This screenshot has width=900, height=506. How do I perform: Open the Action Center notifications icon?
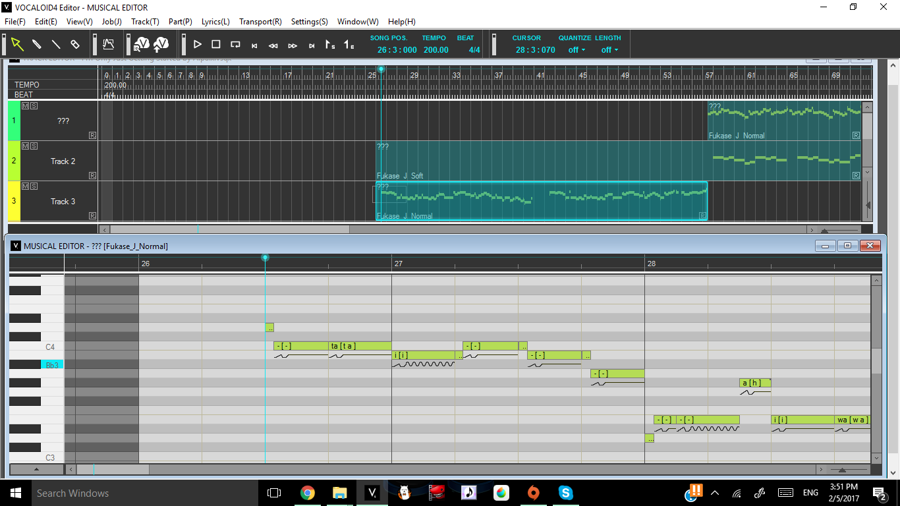[880, 492]
